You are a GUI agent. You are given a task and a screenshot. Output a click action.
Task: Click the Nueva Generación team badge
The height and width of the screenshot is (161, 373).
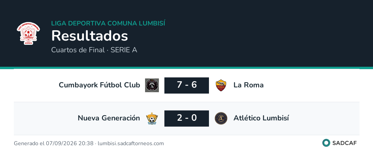pos(152,118)
